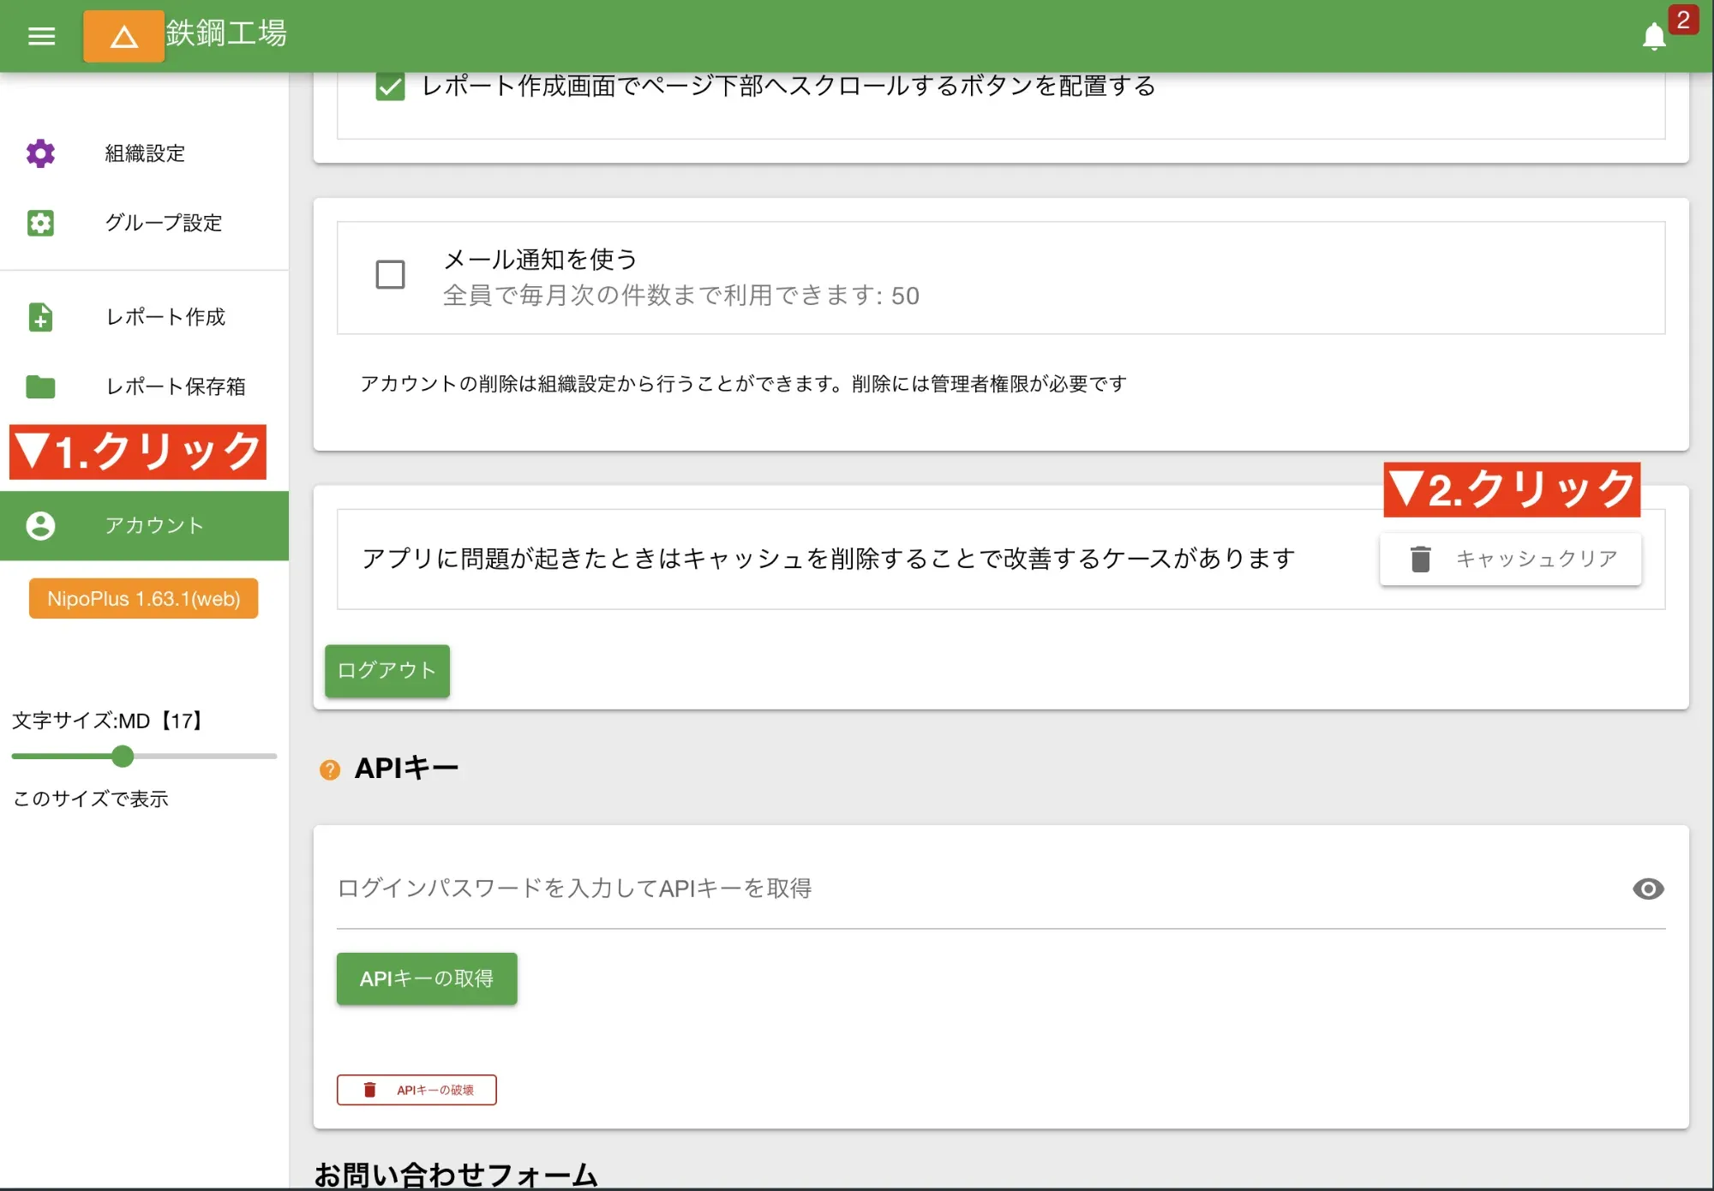Screen dimensions: 1714x1191
Task: Click the help icon beside APIキー
Action: (x=330, y=770)
